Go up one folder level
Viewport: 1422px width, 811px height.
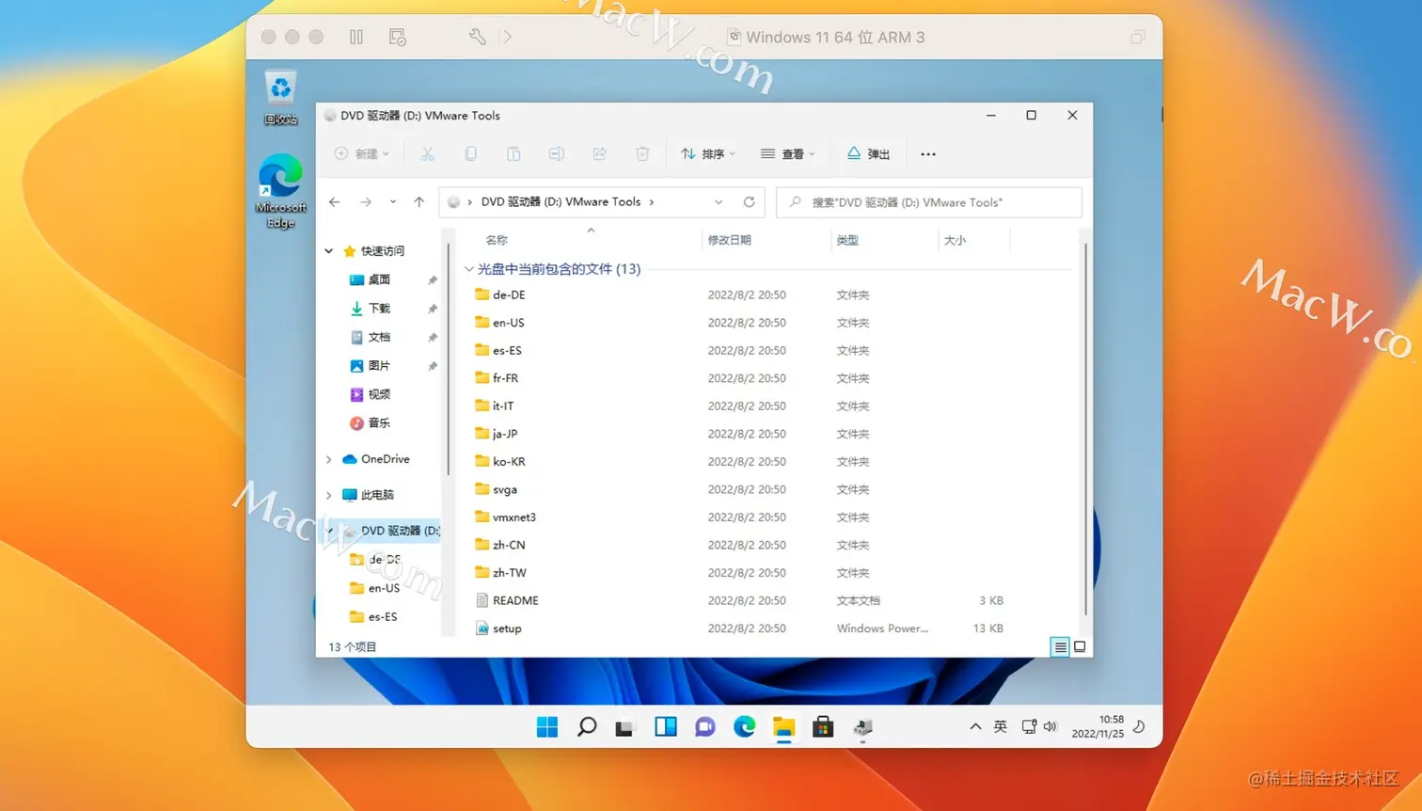(x=419, y=201)
